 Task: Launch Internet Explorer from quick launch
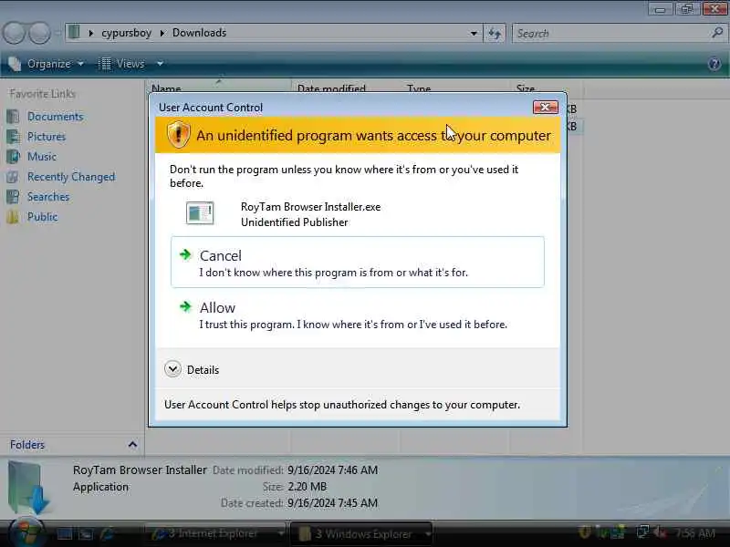108,533
